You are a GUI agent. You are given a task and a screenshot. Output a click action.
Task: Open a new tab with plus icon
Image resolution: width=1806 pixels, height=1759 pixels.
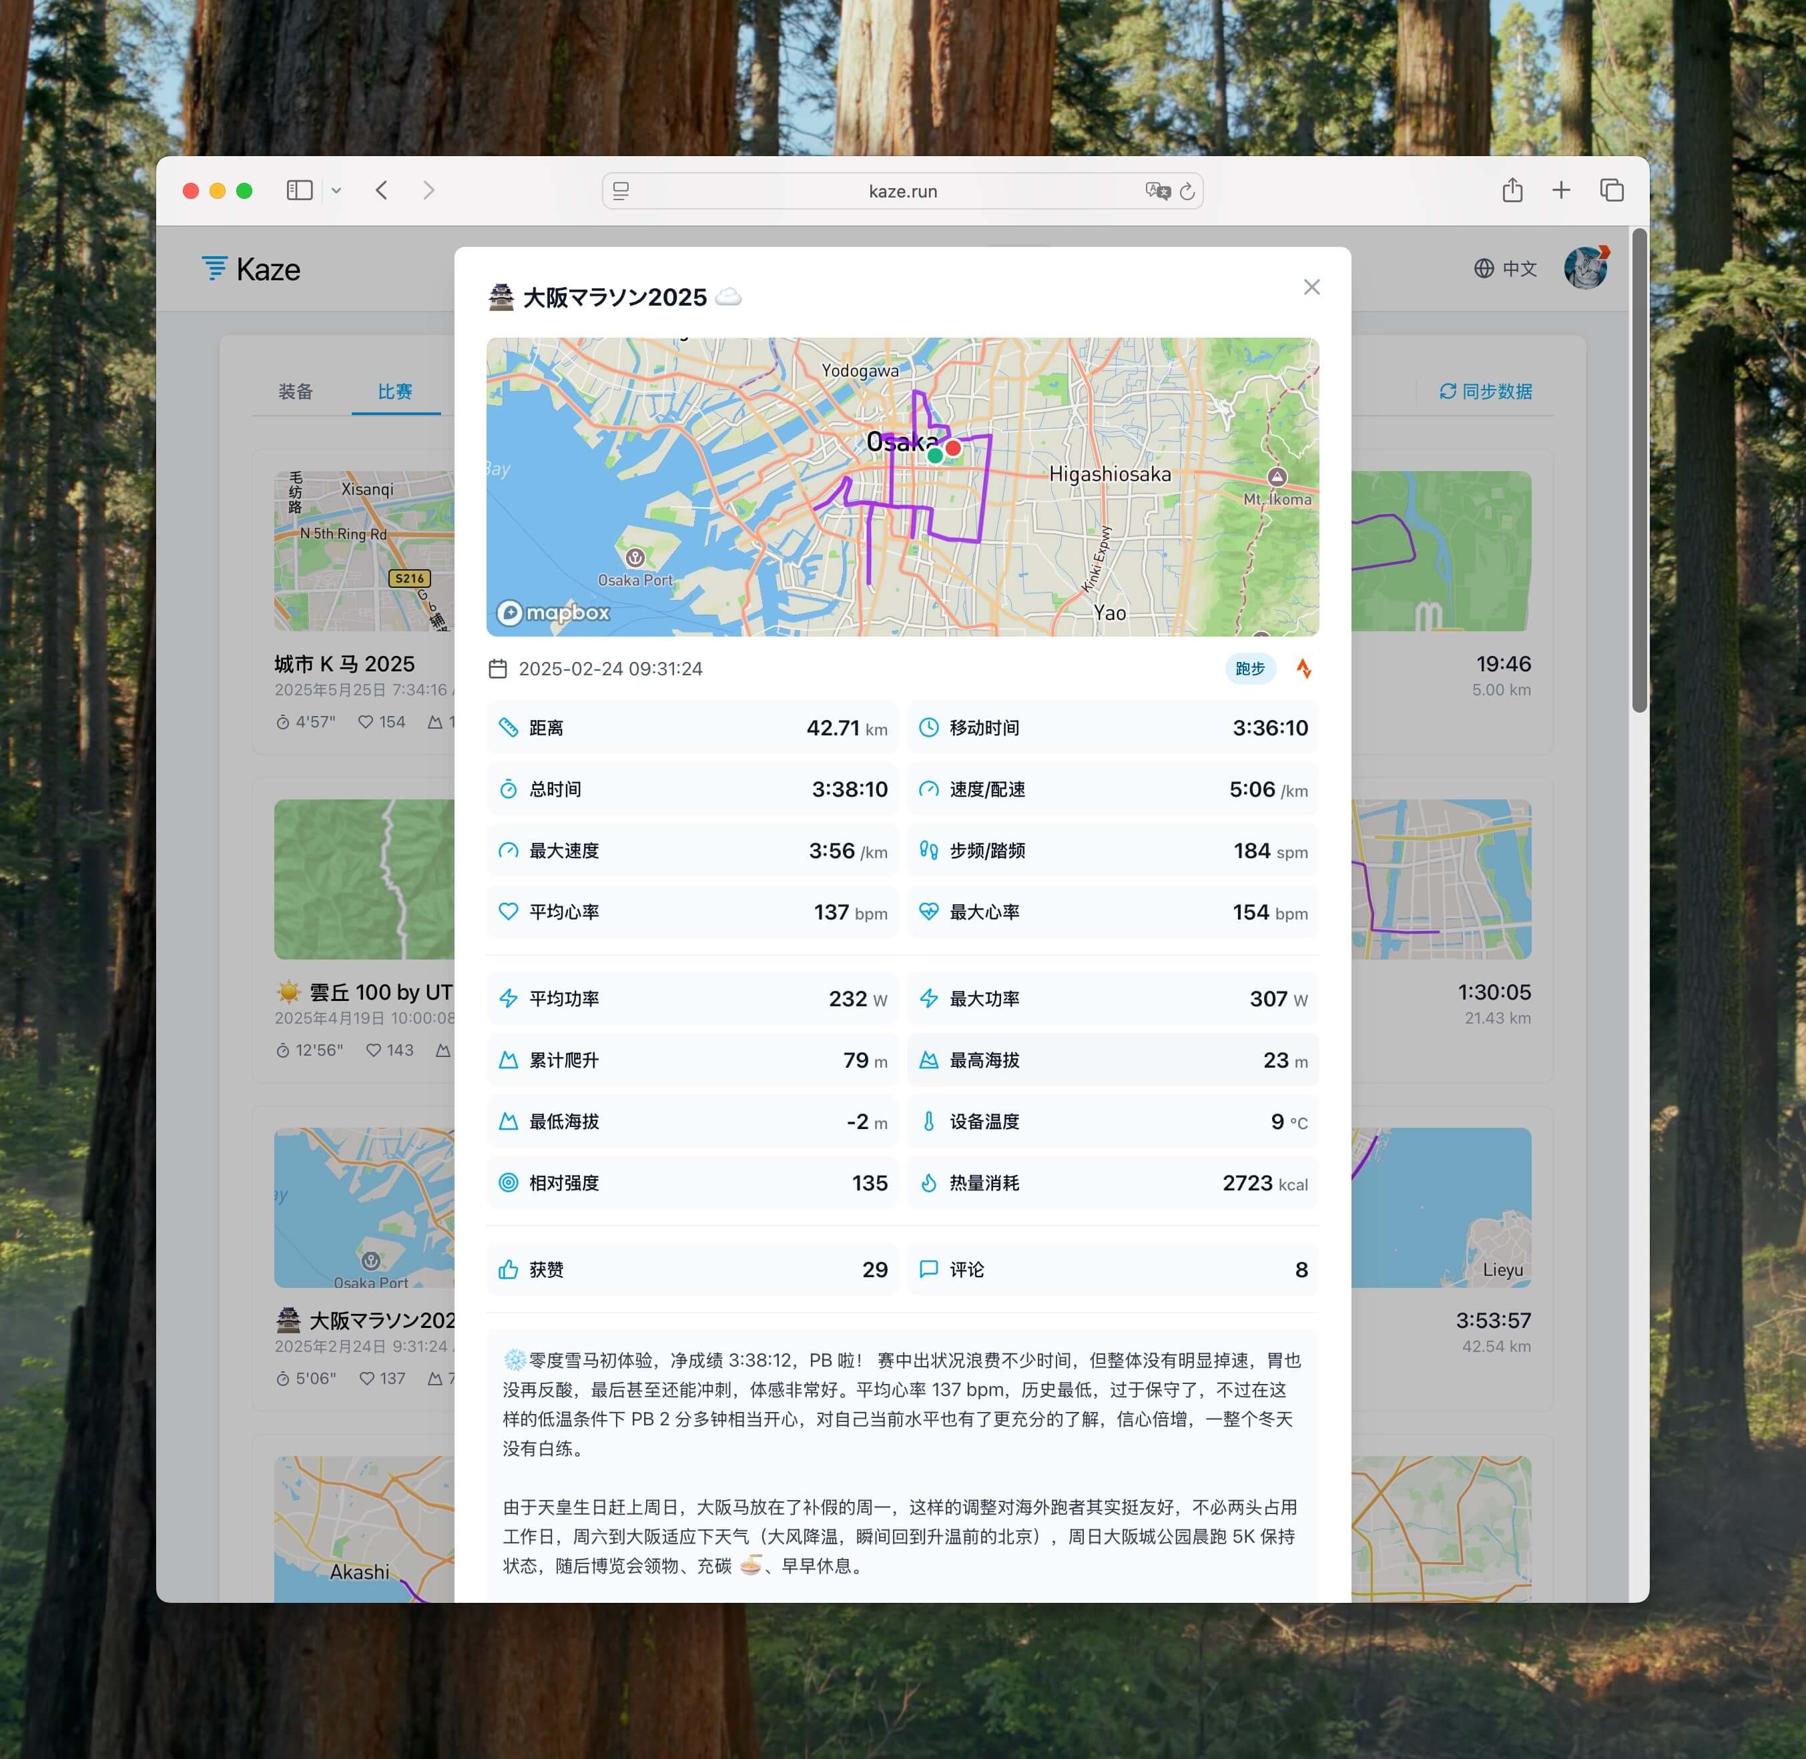point(1561,190)
